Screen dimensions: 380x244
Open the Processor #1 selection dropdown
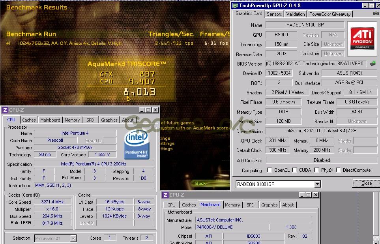pyautogui.click(x=73, y=238)
